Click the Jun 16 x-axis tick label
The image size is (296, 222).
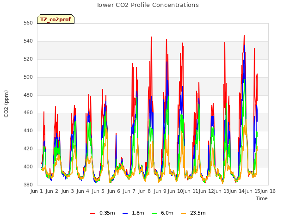(x=268, y=191)
